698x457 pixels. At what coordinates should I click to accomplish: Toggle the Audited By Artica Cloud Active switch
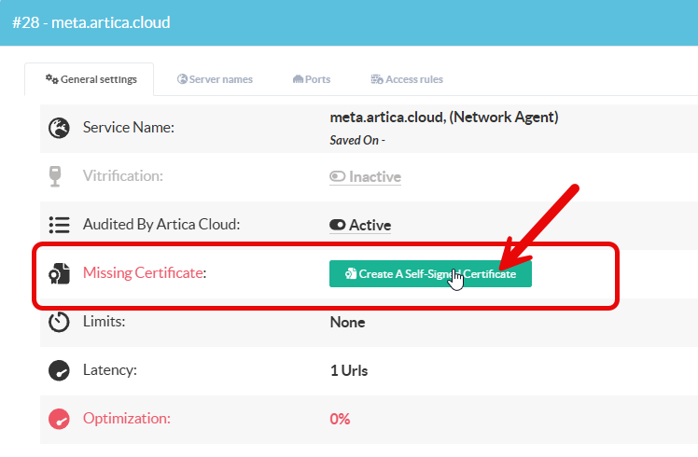pos(337,225)
